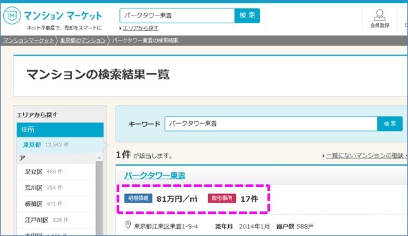Click the ア index header in the ward list
Screen dimensions: 408x236
(x=56, y=158)
